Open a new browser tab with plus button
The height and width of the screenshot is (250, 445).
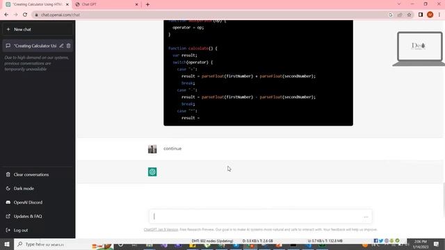[x=147, y=5]
